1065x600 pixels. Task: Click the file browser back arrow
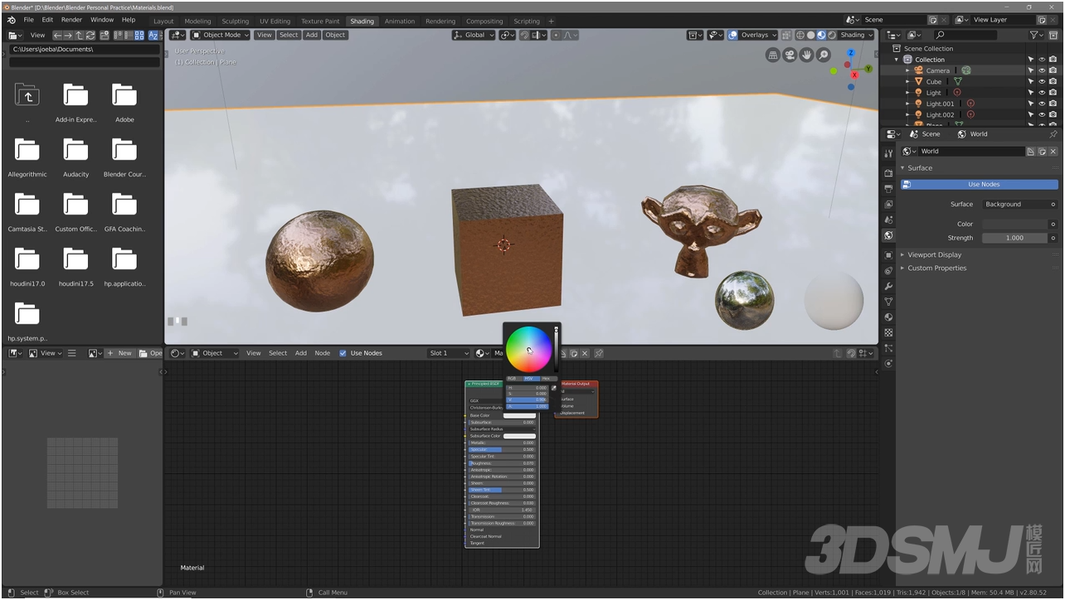click(57, 36)
